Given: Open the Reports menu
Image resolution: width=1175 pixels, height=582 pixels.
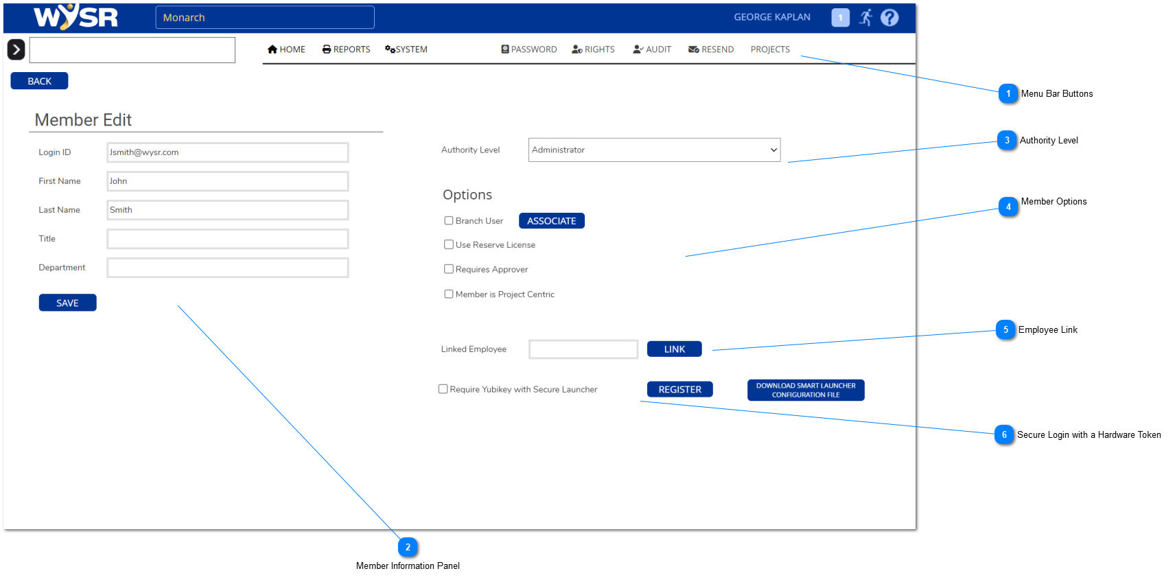Looking at the screenshot, I should click(347, 49).
